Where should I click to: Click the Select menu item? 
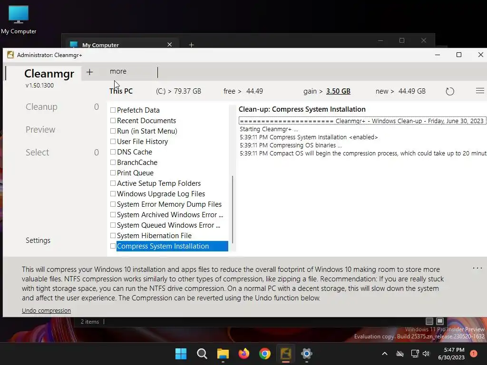(x=37, y=153)
